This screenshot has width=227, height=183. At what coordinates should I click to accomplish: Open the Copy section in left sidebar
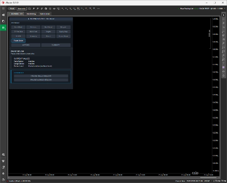point(3,21)
